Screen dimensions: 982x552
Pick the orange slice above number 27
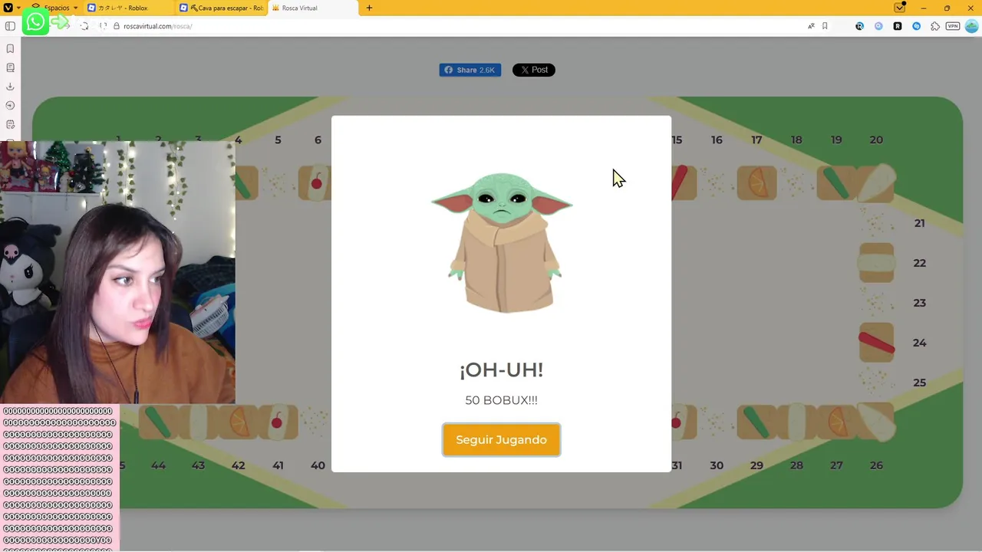point(836,422)
